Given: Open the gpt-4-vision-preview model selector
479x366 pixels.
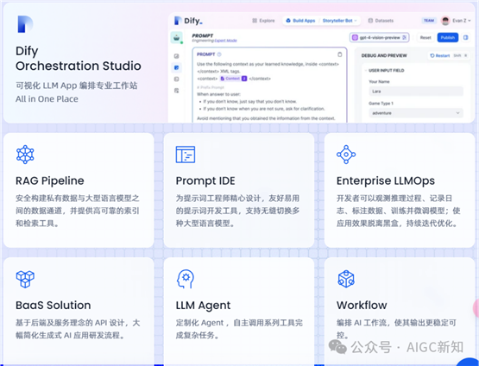Looking at the screenshot, I should (x=379, y=38).
